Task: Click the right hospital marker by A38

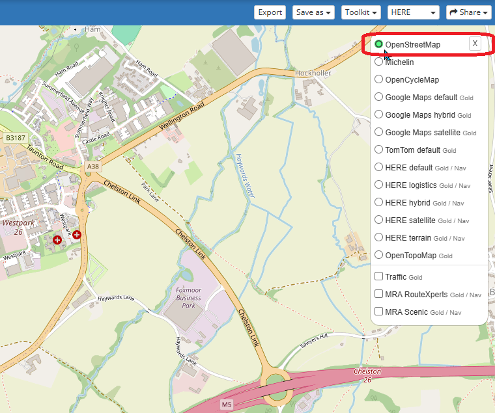Action: pos(77,235)
